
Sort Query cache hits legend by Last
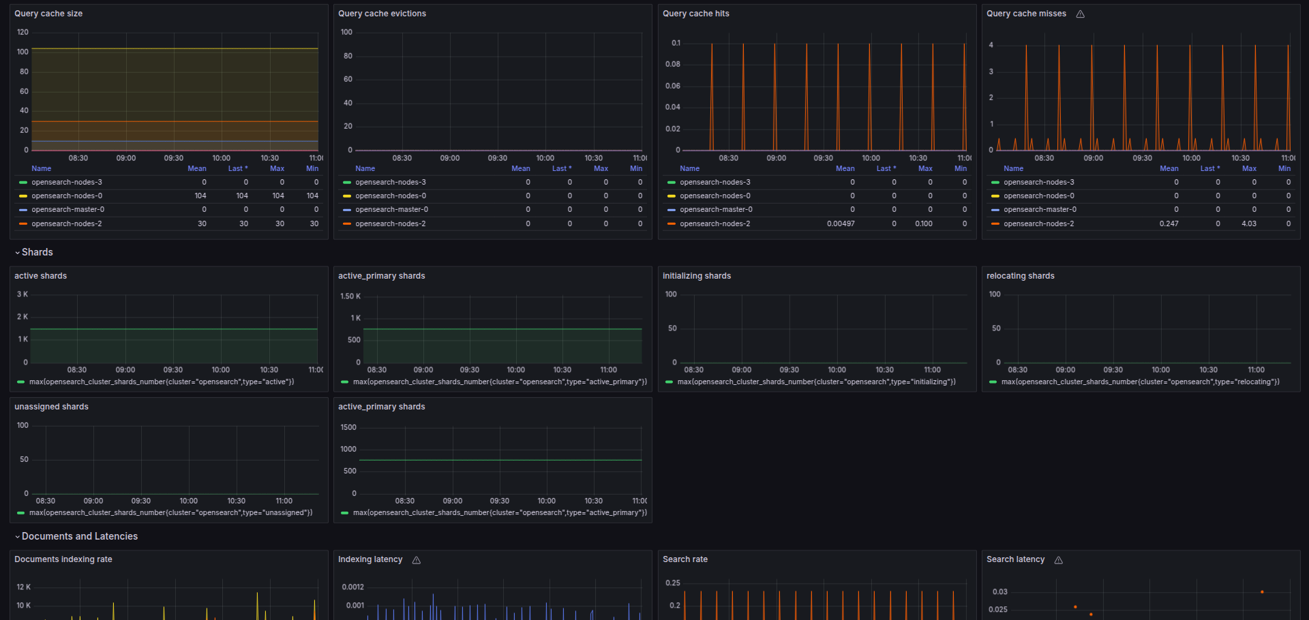click(886, 168)
